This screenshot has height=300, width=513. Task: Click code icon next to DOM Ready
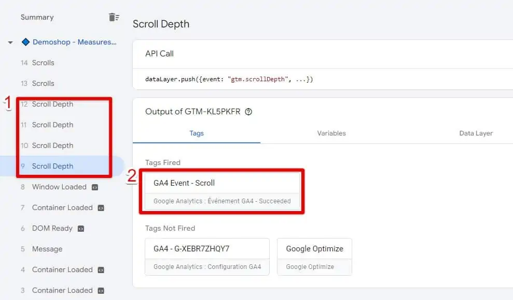[81, 228]
